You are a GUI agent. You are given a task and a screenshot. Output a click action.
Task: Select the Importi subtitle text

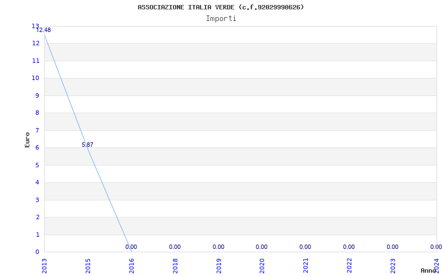click(221, 19)
